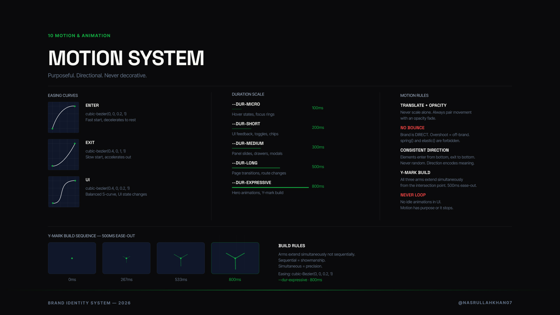
Task: Click 'Hero animations, Y-mark build'
Action: (258, 192)
